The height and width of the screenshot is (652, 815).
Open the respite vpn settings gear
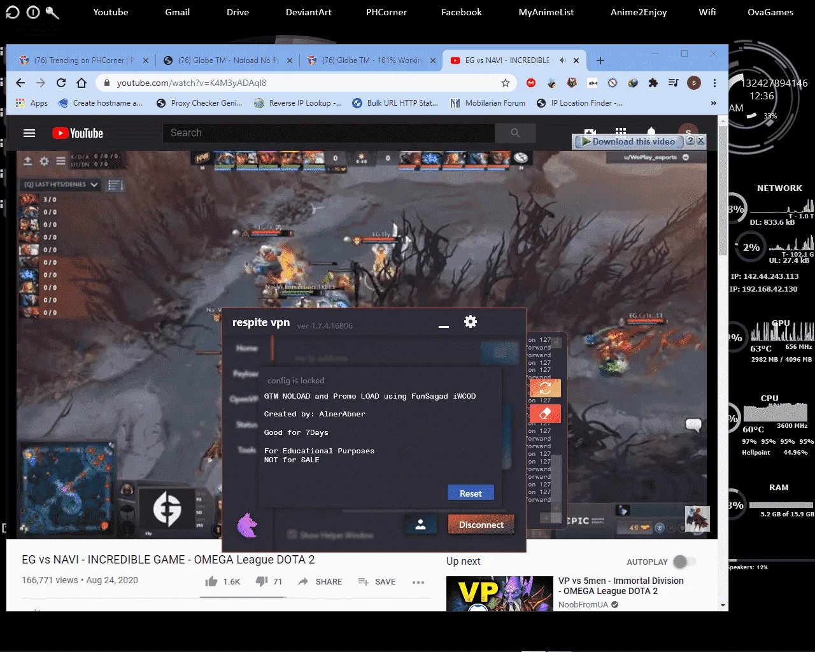(x=471, y=322)
